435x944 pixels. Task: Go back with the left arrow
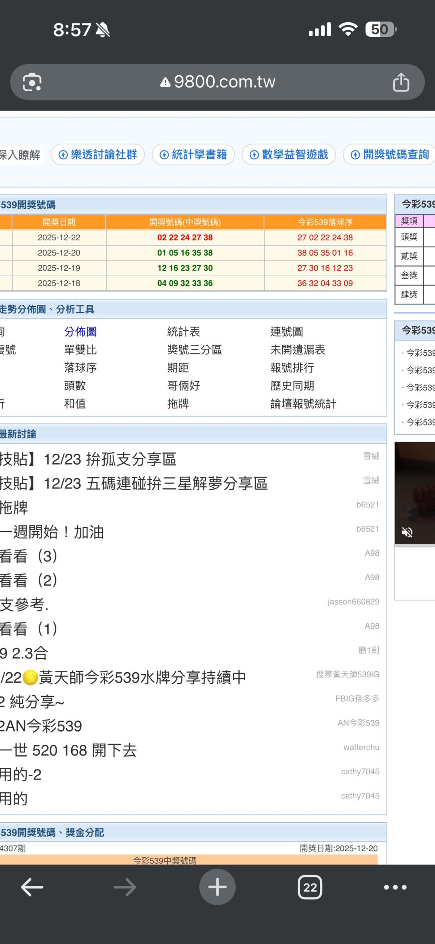pyautogui.click(x=32, y=887)
